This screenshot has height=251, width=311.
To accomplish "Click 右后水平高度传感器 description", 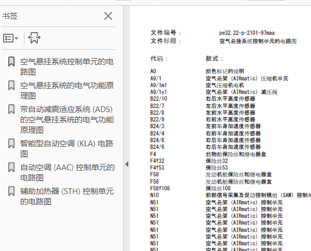I will 231,99.
